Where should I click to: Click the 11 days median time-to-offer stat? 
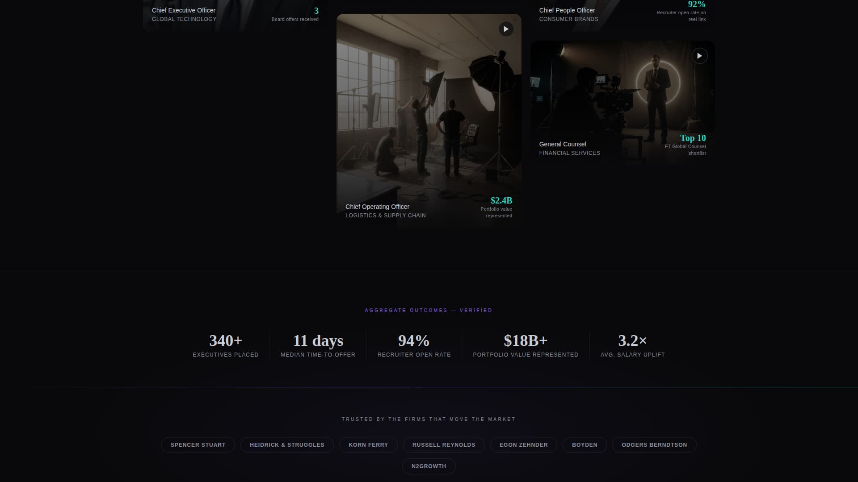coord(318,345)
